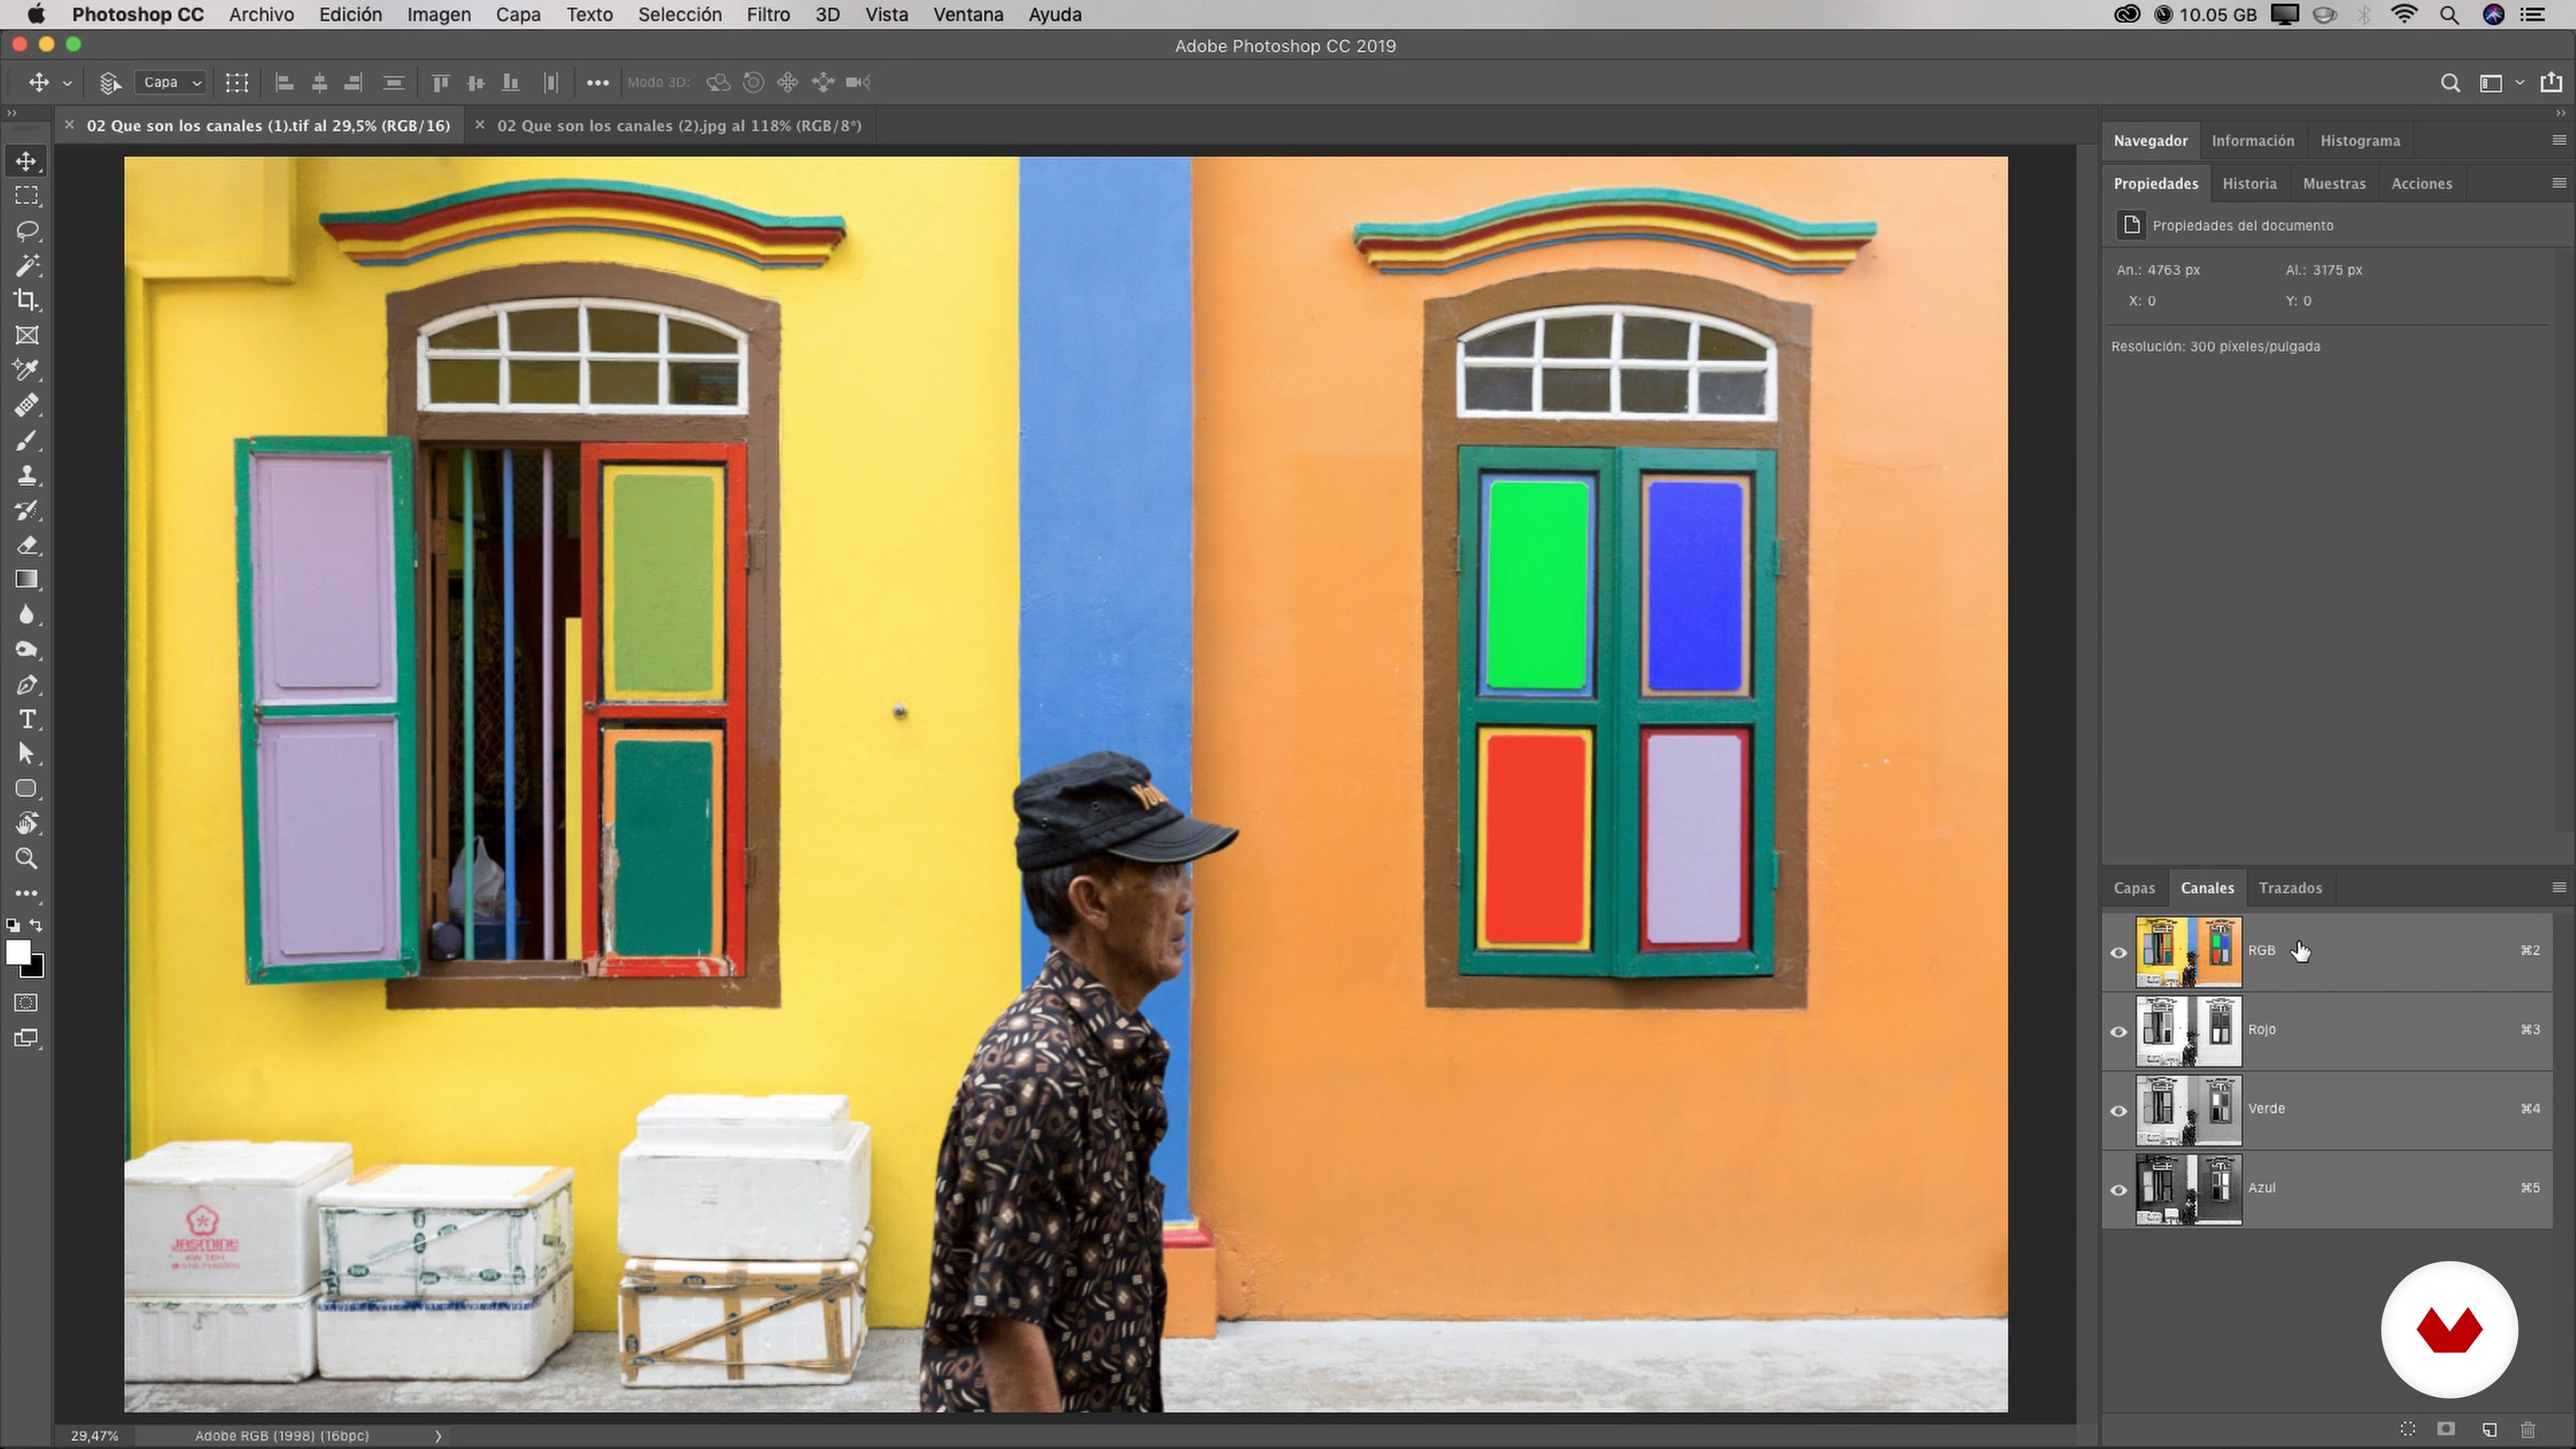The height and width of the screenshot is (1449, 2576).
Task: Select the Lasso tool
Action: click(x=27, y=231)
